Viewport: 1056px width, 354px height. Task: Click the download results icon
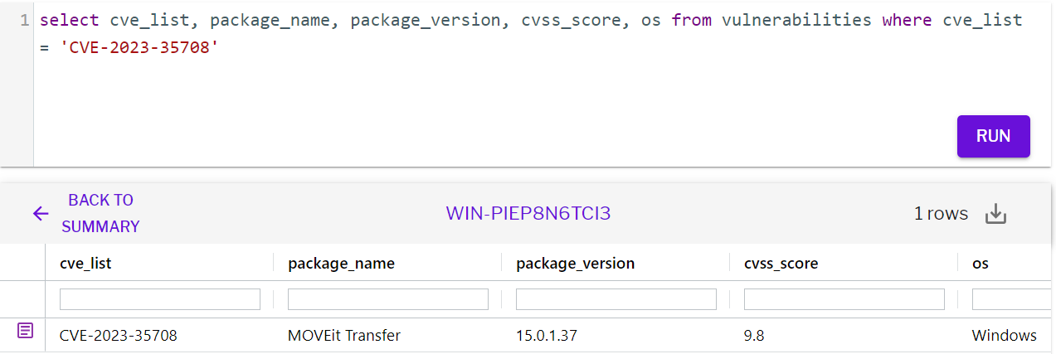995,214
